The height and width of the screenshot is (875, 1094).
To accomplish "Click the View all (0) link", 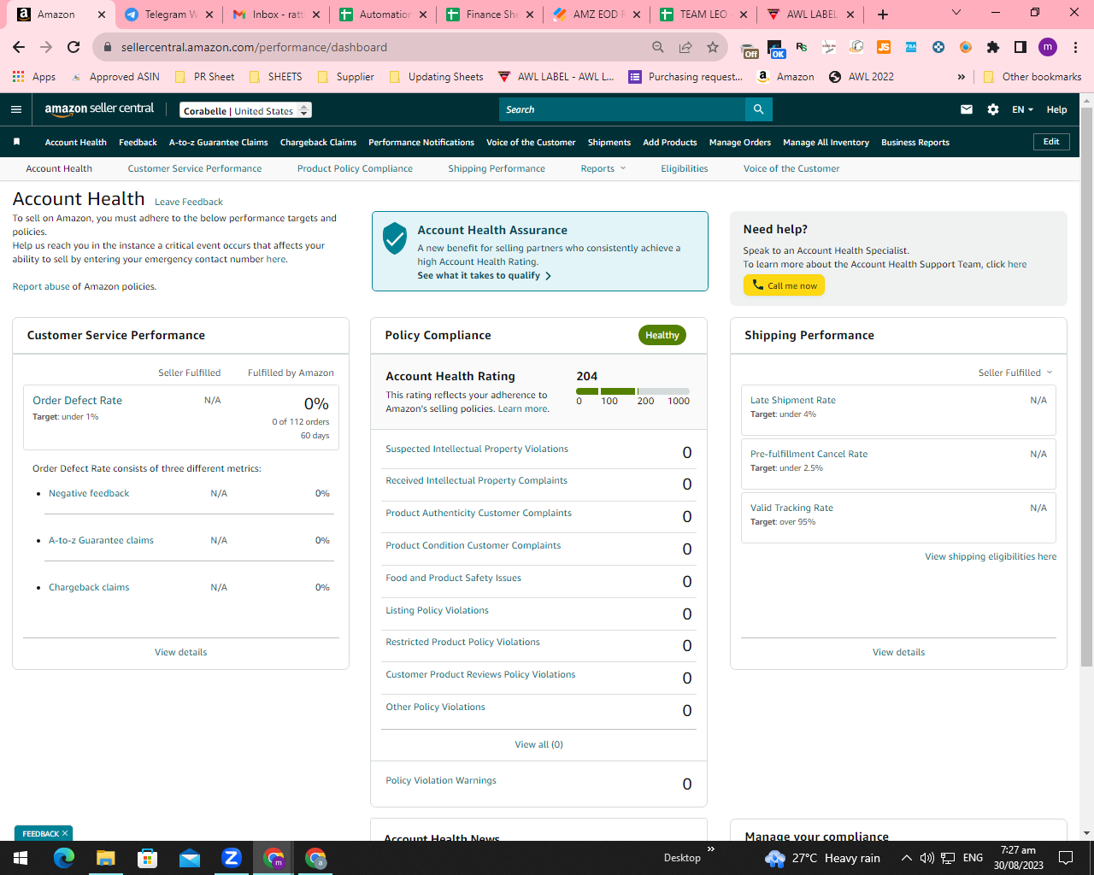I will tap(539, 744).
